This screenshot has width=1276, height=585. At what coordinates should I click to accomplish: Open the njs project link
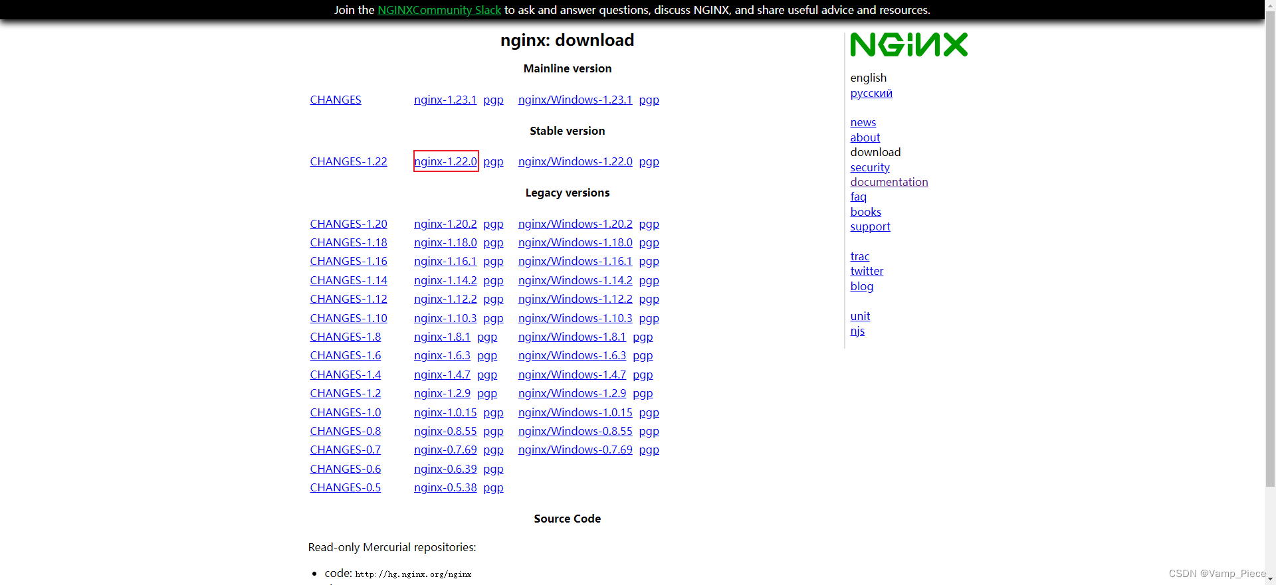click(x=857, y=331)
